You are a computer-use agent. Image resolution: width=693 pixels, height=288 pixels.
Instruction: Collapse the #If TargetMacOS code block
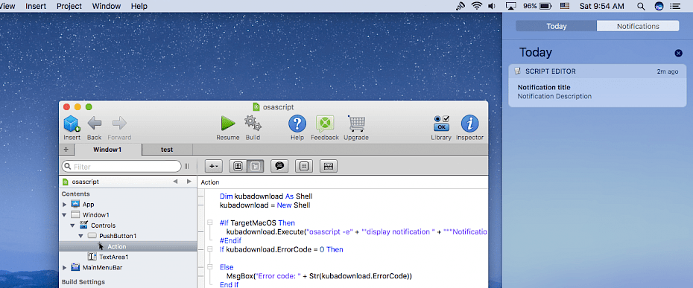pos(209,223)
